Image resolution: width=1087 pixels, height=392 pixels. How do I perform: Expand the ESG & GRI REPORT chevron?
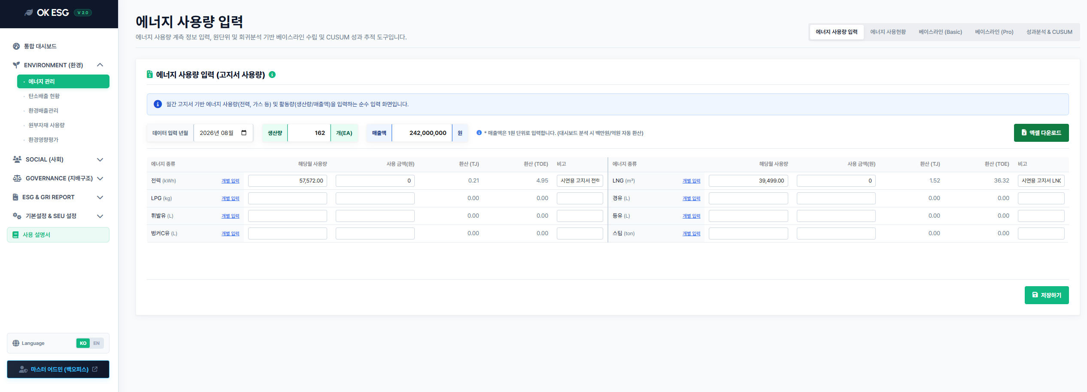pyautogui.click(x=100, y=197)
